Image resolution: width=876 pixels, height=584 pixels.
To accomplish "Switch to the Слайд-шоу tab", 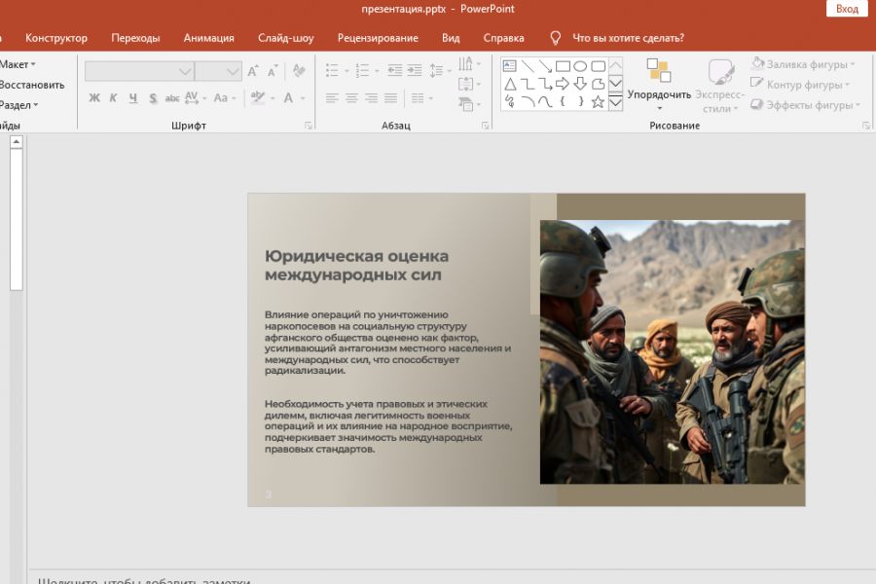I will click(x=285, y=38).
